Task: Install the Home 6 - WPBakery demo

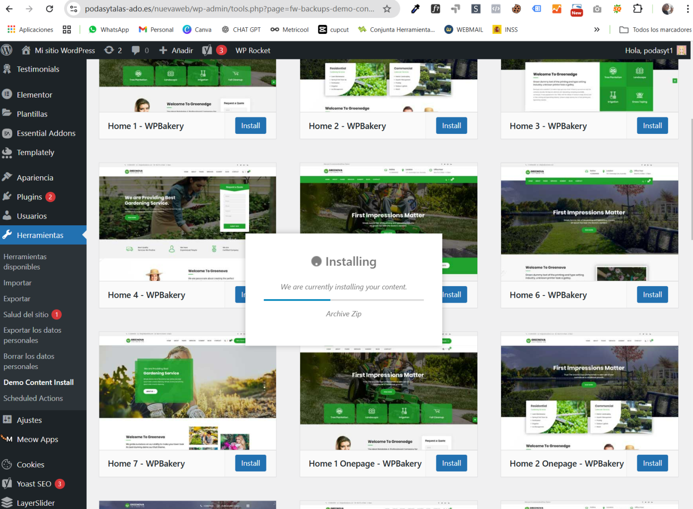Action: tap(652, 295)
